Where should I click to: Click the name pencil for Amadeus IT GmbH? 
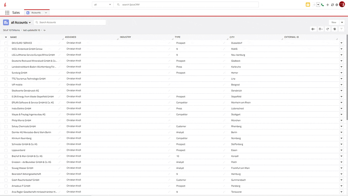point(59,186)
